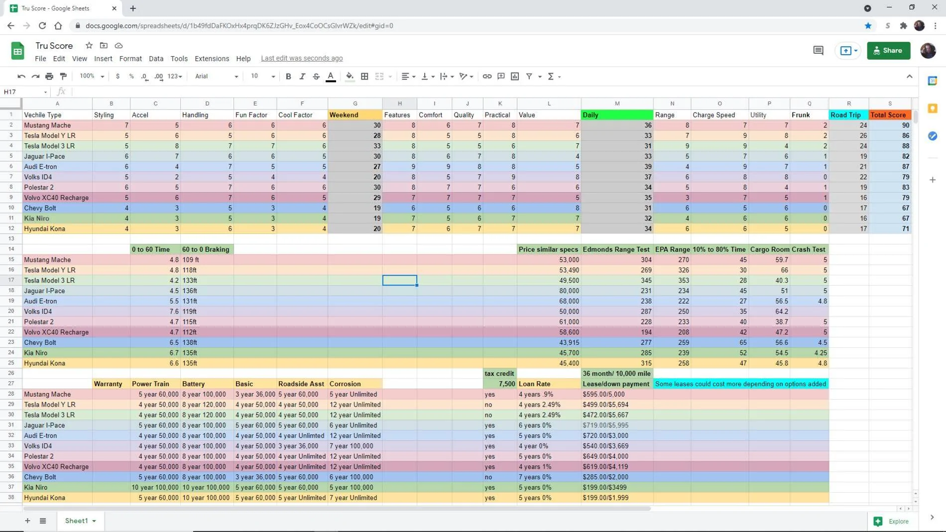Screen dimensions: 946x532
Task: Select the "Weekend" header cell
Action: 355,115
